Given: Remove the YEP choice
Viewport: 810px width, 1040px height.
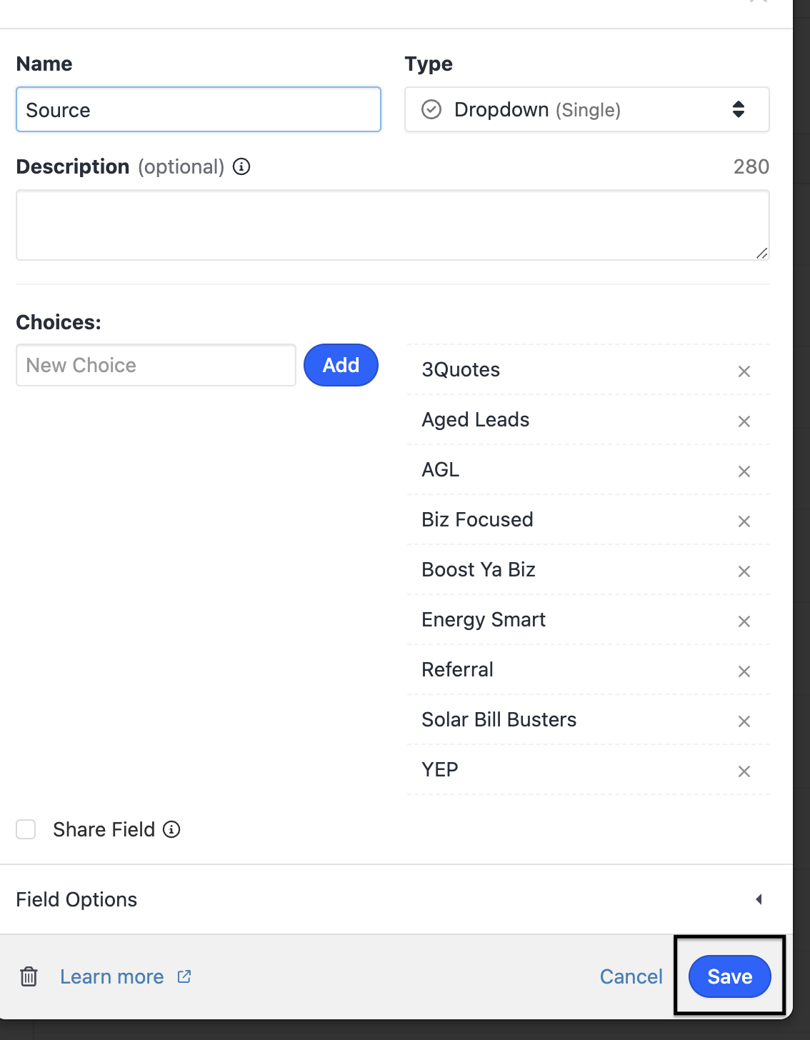Looking at the screenshot, I should [x=744, y=771].
